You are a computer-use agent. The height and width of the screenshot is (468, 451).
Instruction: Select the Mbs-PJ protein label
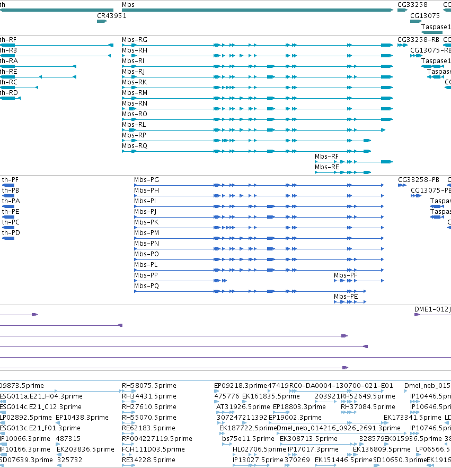[145, 212]
